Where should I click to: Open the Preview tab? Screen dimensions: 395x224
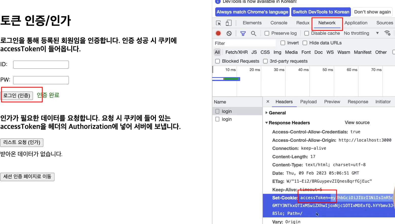click(x=332, y=102)
